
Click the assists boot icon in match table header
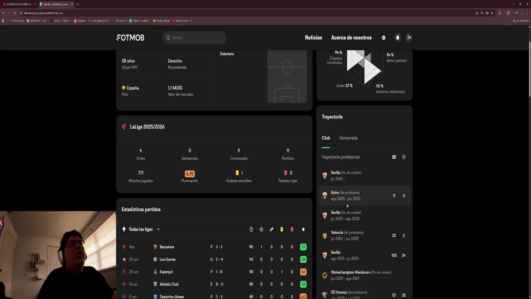pos(271,229)
